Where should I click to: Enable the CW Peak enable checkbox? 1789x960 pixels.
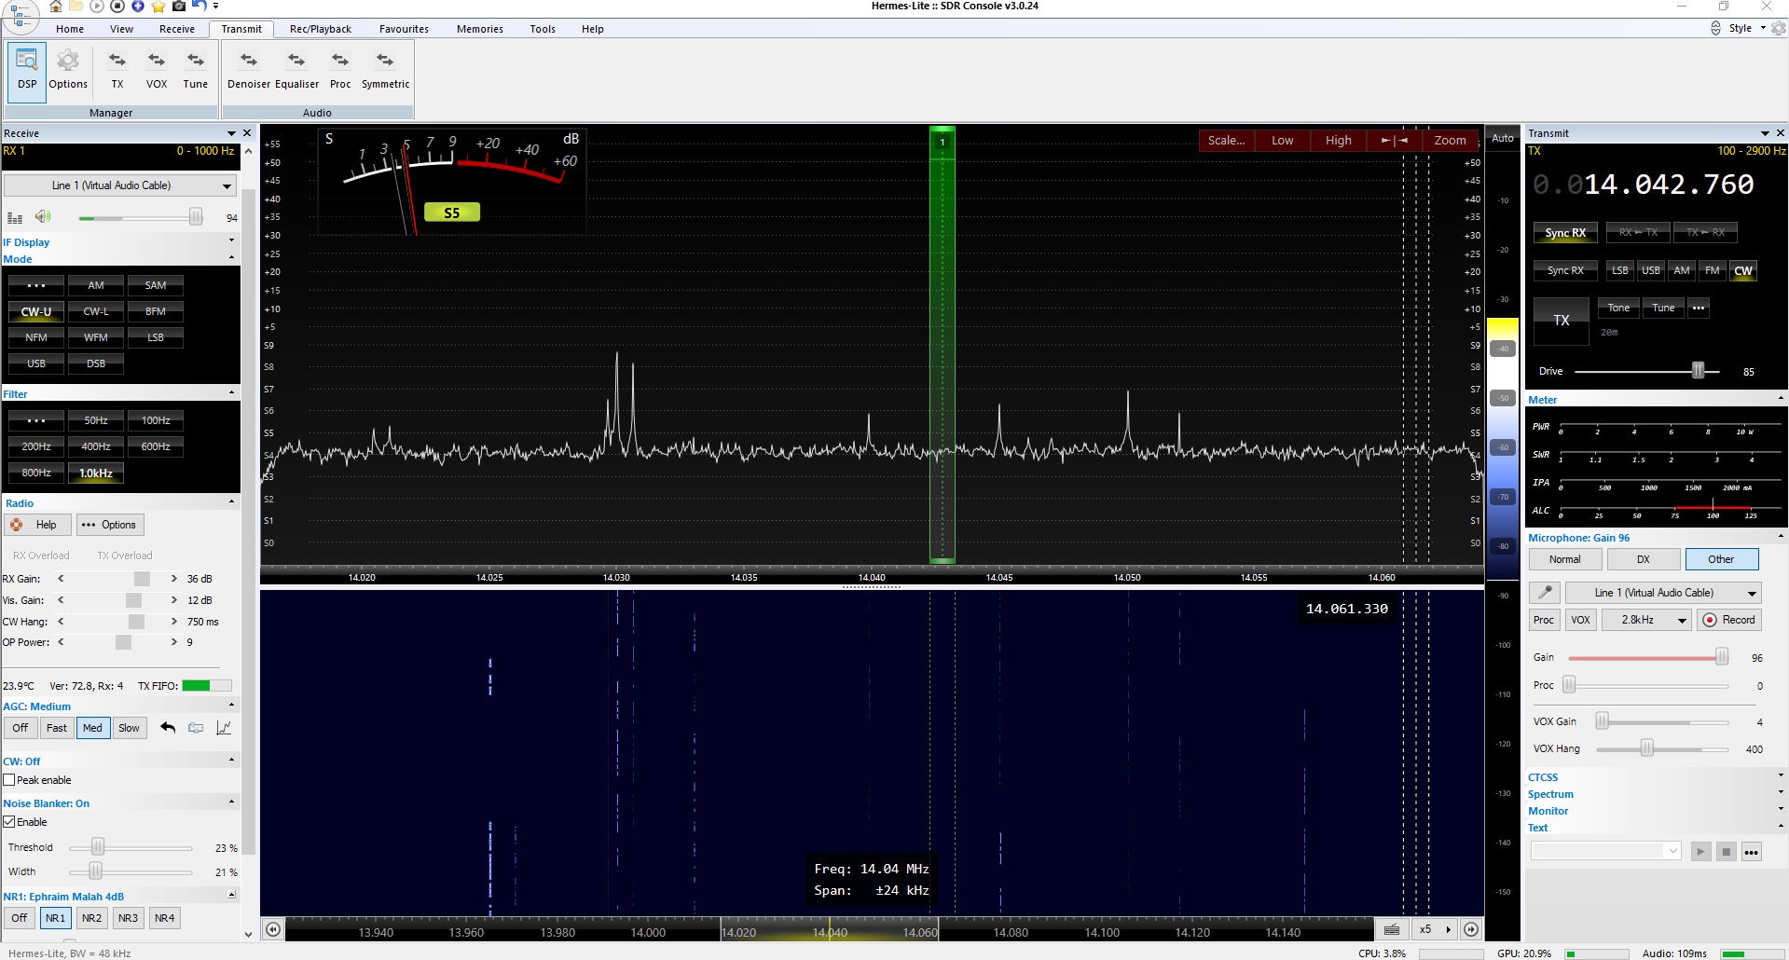9,780
